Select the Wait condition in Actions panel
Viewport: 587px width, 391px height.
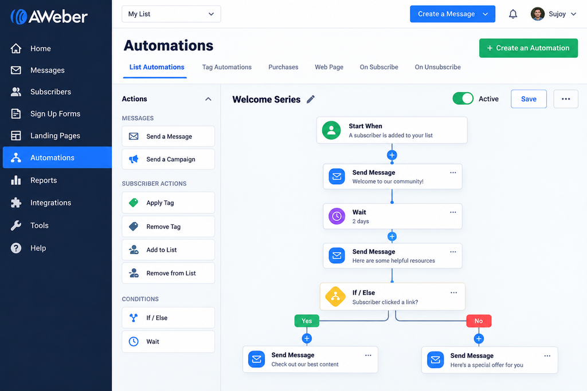[x=168, y=341]
